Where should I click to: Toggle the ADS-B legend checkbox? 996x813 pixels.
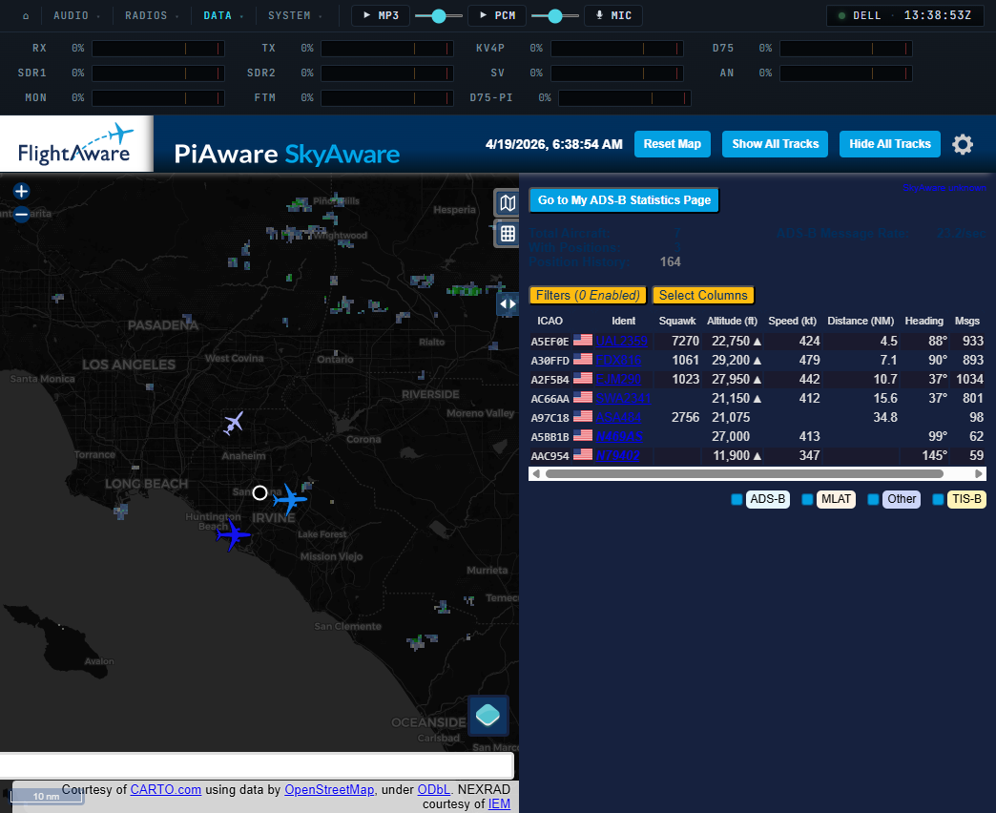coord(737,499)
